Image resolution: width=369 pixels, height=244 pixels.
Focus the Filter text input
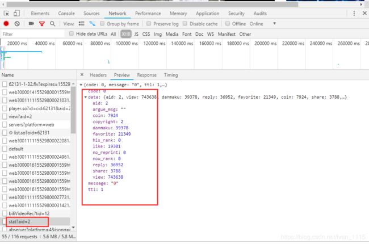[x=33, y=34]
